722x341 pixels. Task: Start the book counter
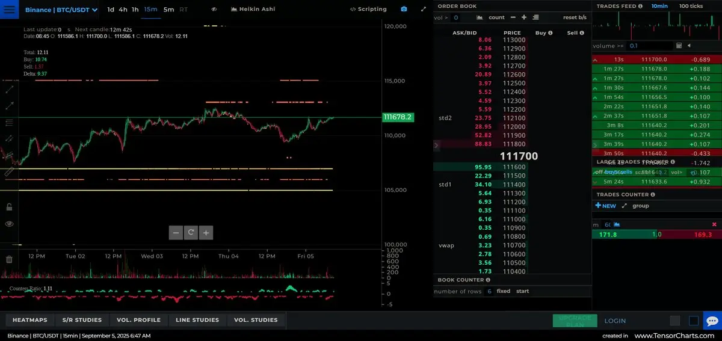pos(523,291)
